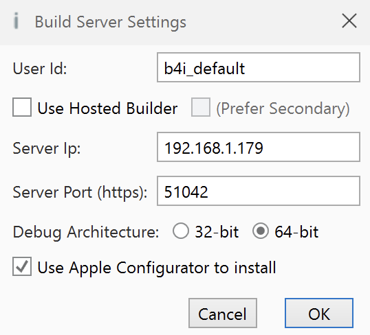Click the "Server Ip:" label

[x=47, y=149]
